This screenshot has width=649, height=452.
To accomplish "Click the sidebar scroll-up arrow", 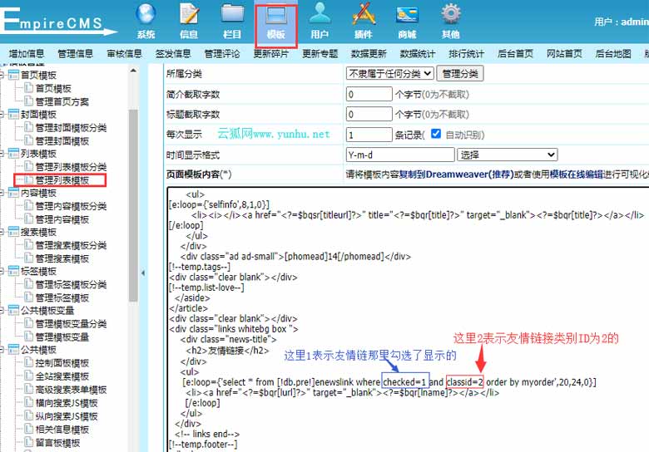I will 133,71.
